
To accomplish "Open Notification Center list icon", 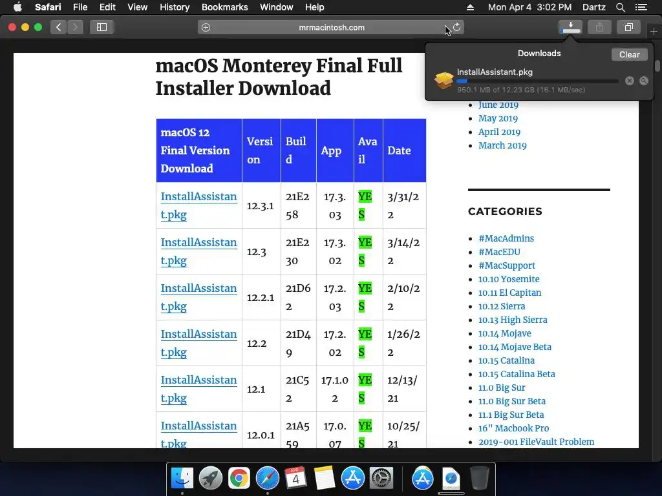I will point(641,7).
